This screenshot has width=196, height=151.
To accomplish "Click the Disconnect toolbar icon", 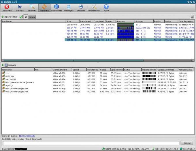I will click(x=7, y=8).
